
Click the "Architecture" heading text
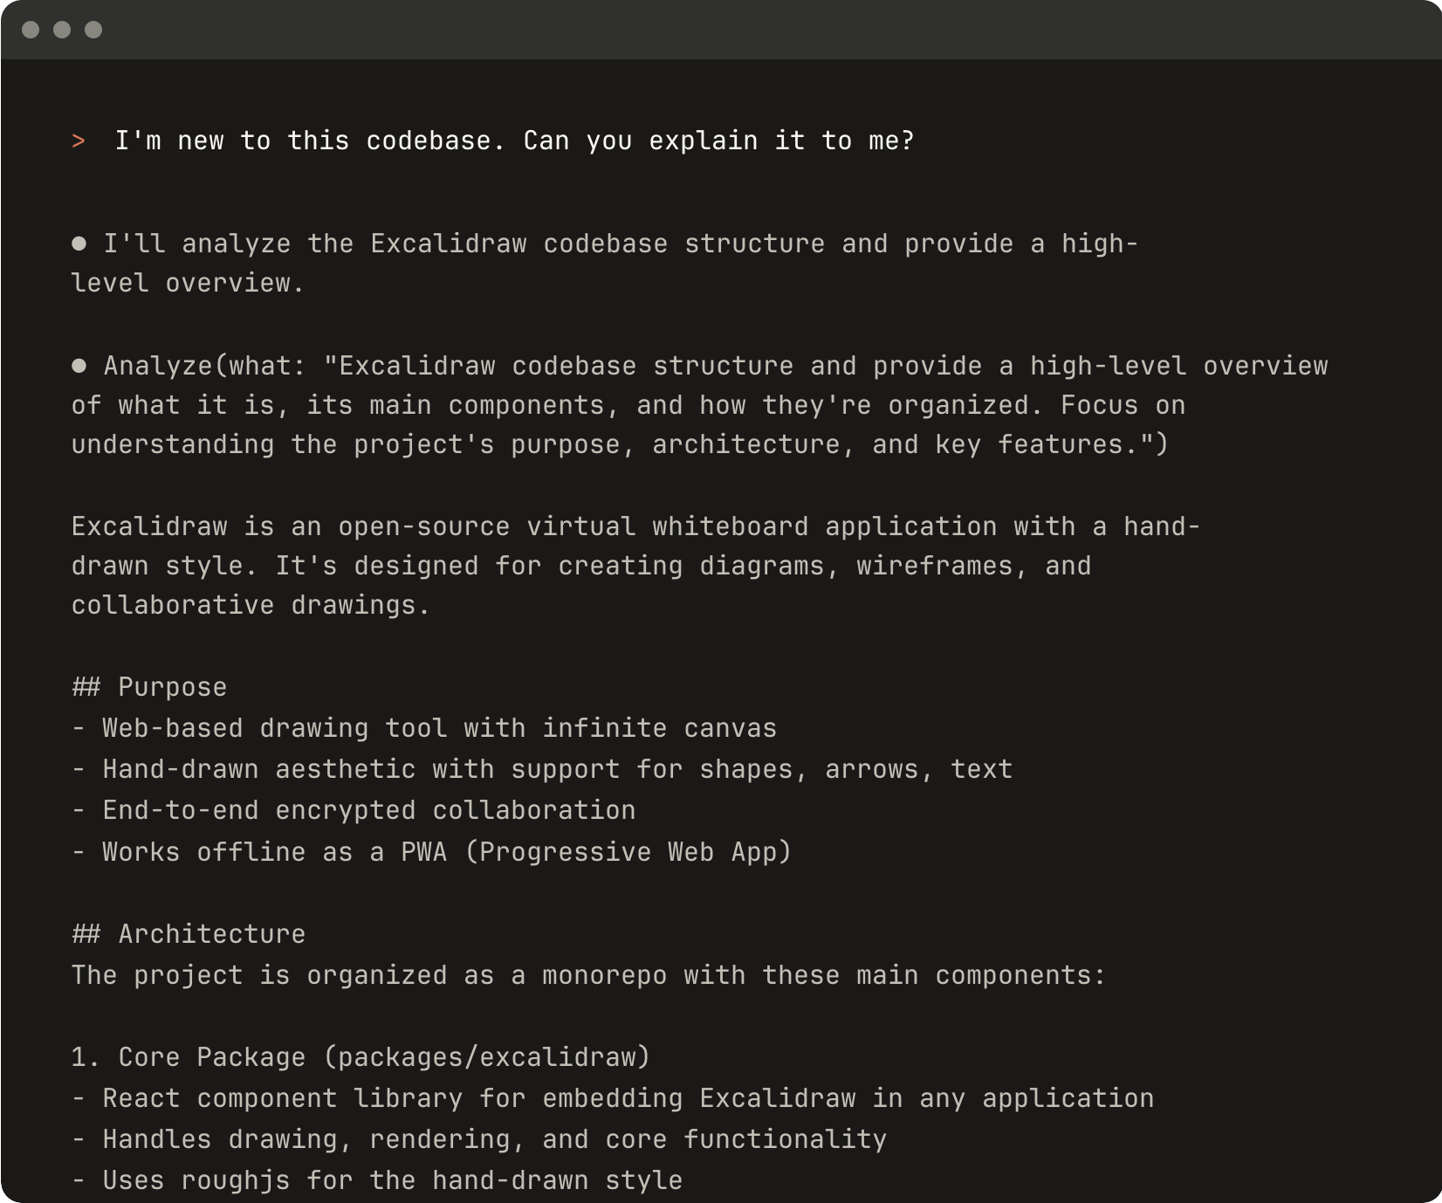point(212,934)
